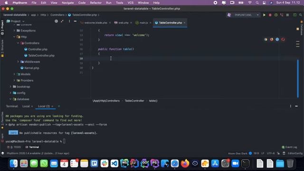Viewport: 304px width, 171px height.
Task: Expand the bootstrap folder
Action: coord(10,86)
